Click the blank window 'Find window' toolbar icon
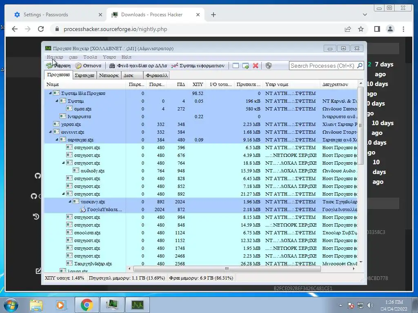Screen dimensions: 418x313 click(236, 66)
